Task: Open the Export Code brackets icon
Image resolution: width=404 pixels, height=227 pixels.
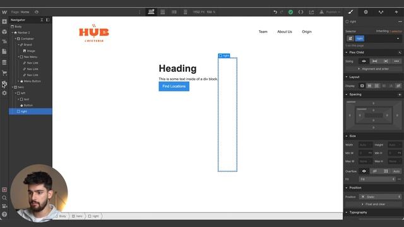Action: coord(300,12)
